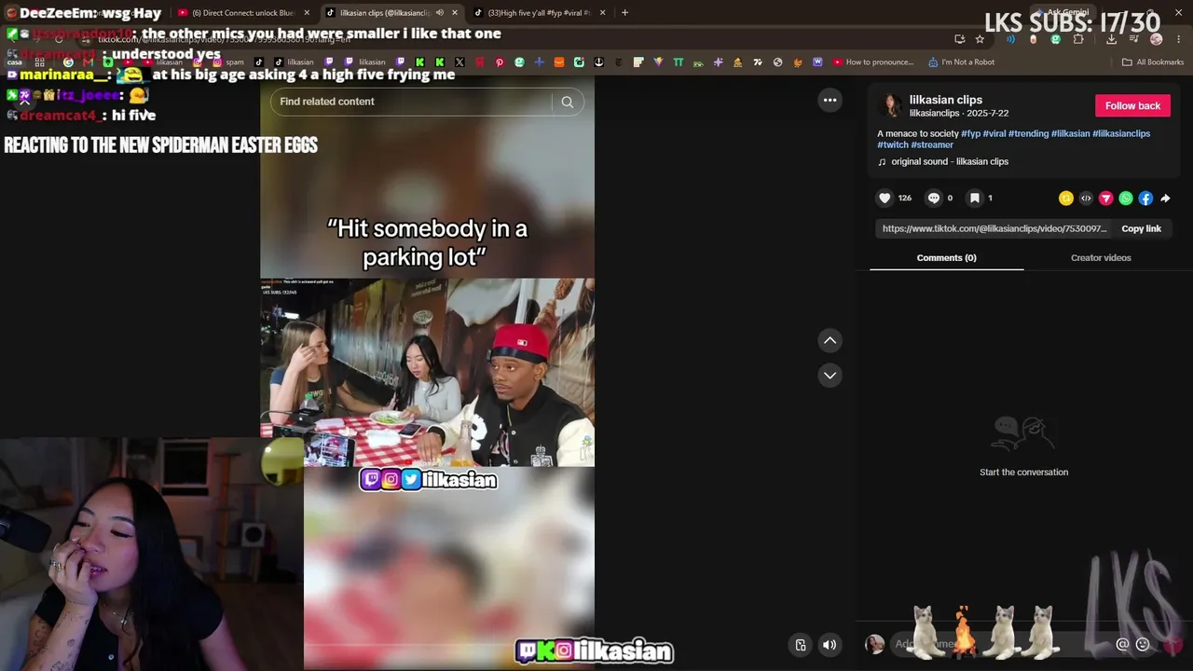1193x671 pixels.
Task: Open the I'm Not a Robot bookmark
Action: click(x=961, y=62)
